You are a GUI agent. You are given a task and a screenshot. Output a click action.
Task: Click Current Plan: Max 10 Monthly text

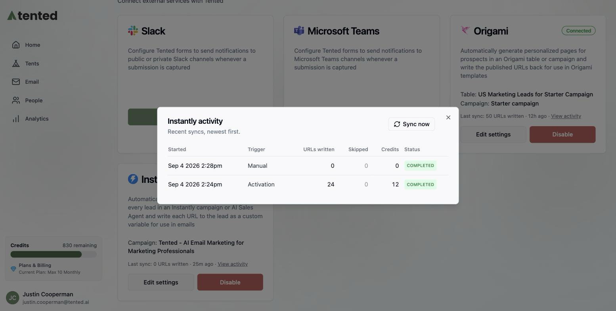click(x=50, y=273)
